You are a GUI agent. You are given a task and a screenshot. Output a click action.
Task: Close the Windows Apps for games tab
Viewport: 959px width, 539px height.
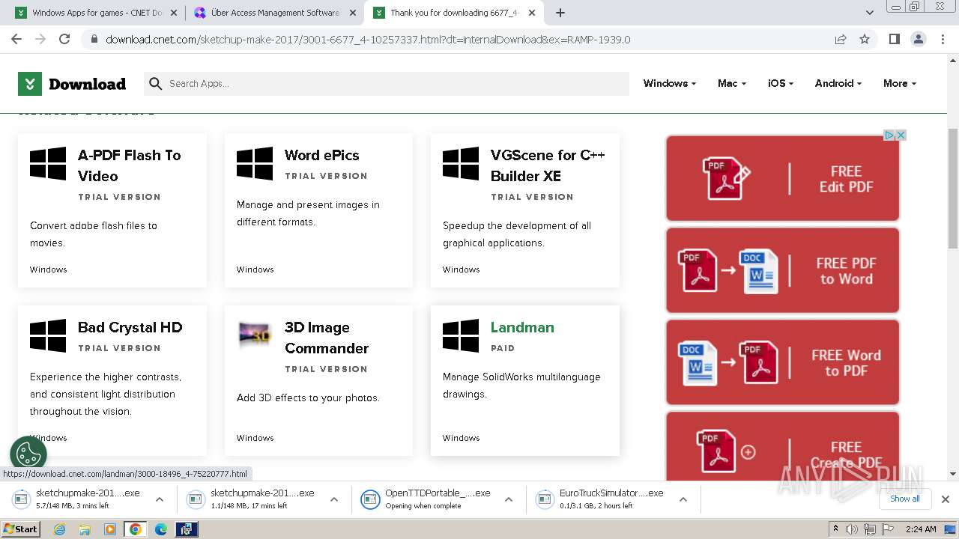click(174, 13)
